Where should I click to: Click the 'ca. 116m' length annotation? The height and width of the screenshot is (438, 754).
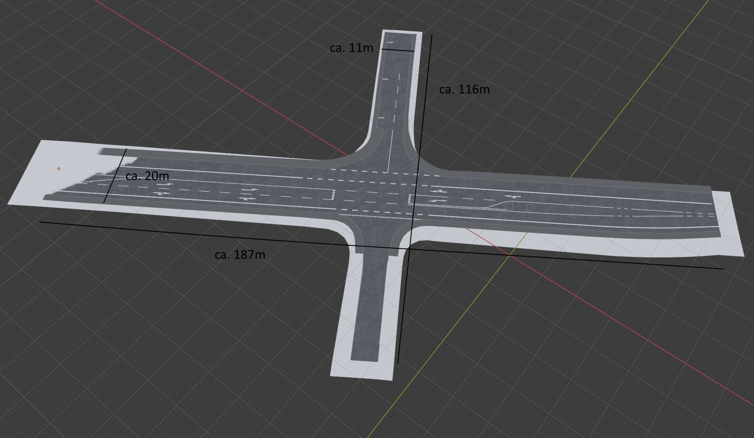[464, 90]
